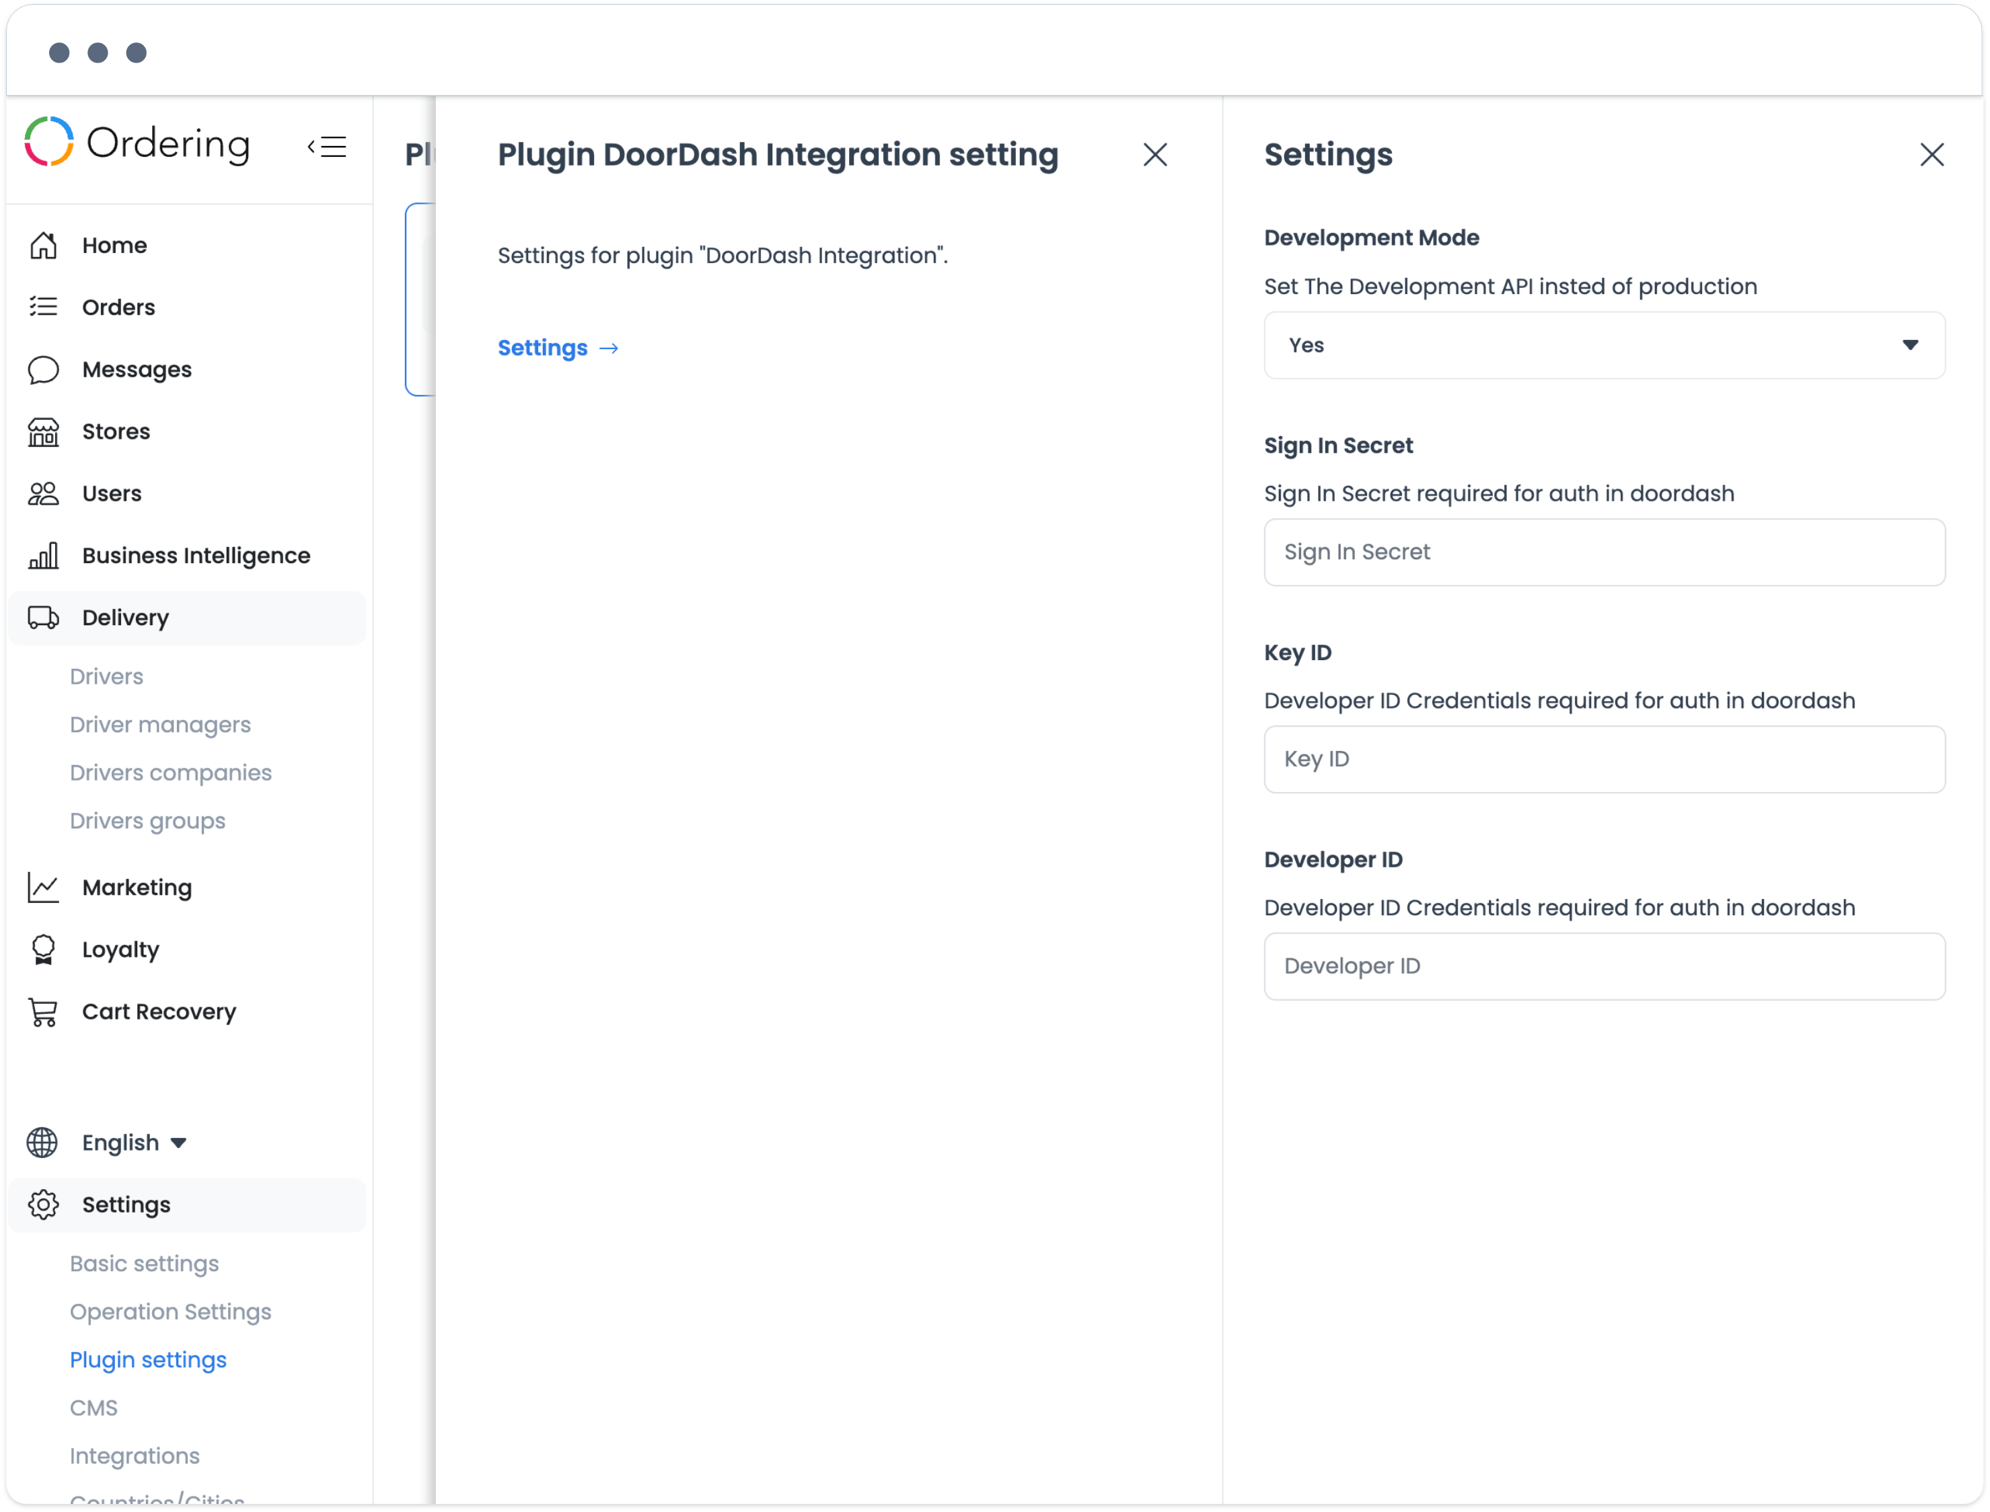Click the Users people icon
Screen dimensions: 1990x1512
coord(43,493)
